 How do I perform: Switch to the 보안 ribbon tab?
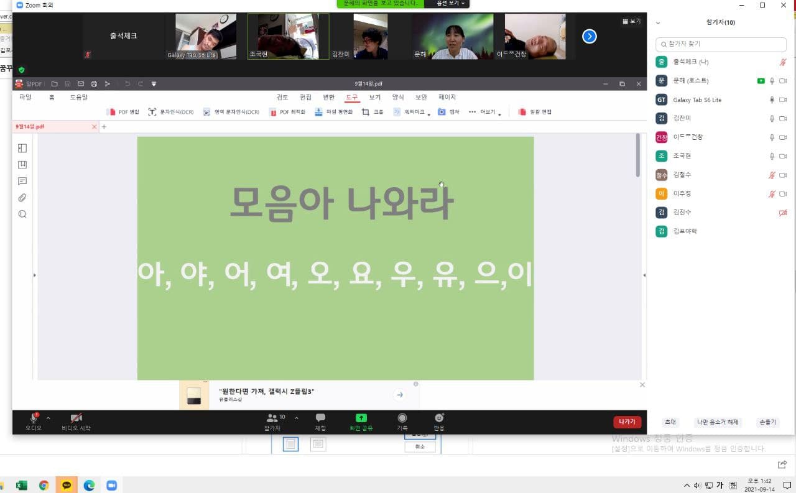pos(421,98)
